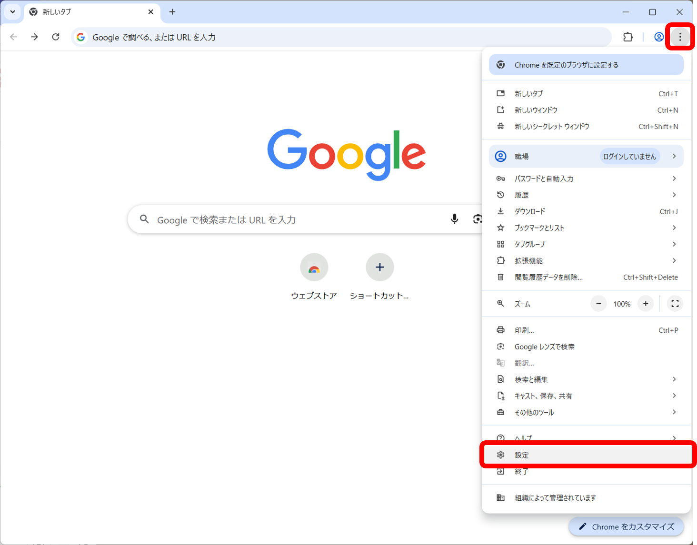Click the Chrome をカスタマイズ button
697x545 pixels.
pyautogui.click(x=626, y=526)
